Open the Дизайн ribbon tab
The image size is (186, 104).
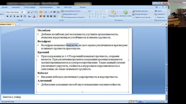click(x=5, y=7)
